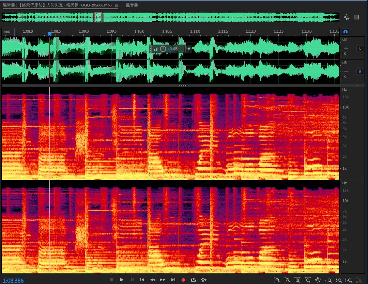
Task: Zoom out amplitude
Action: tap(287, 280)
